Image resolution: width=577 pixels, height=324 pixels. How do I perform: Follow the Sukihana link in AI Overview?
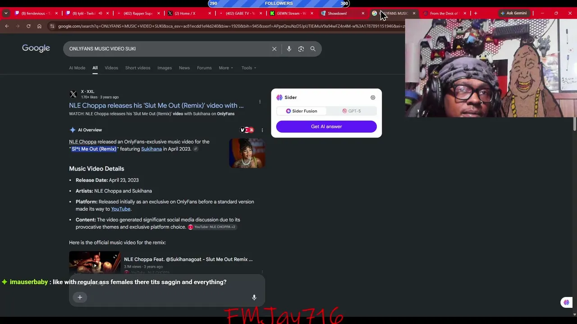151,149
